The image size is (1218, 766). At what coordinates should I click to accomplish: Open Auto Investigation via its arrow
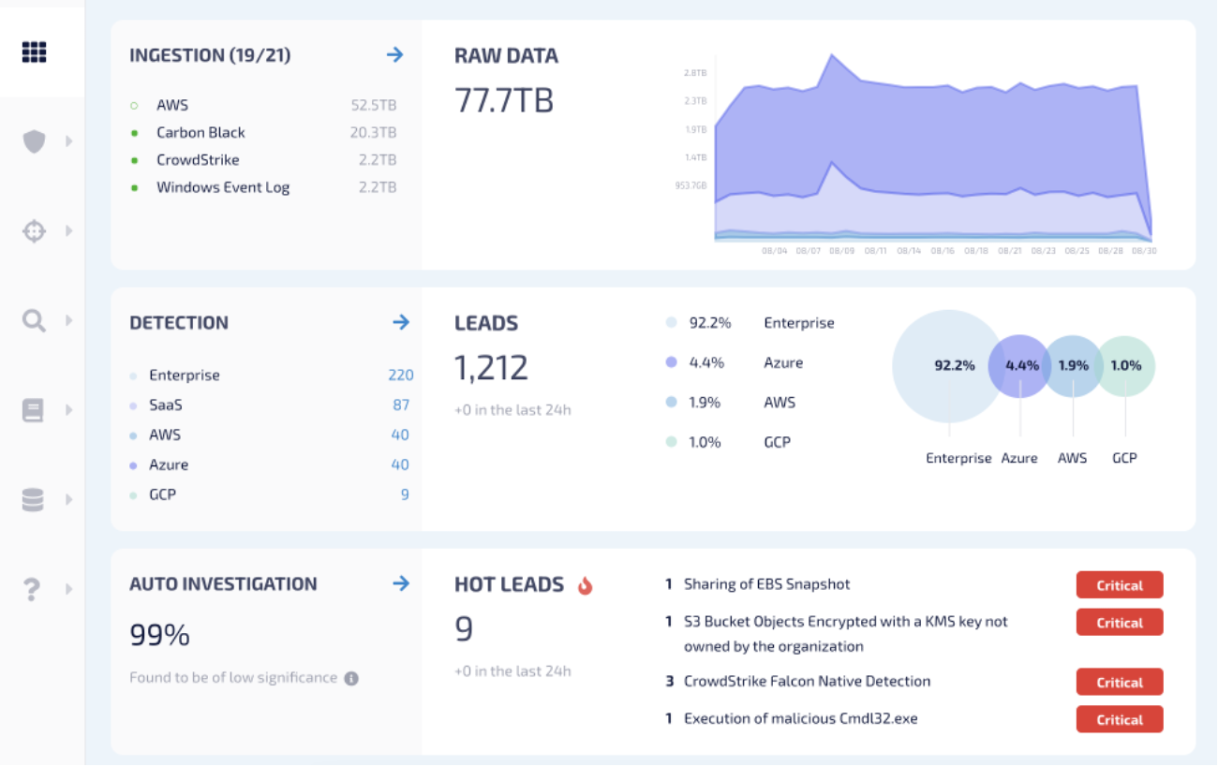(x=401, y=583)
